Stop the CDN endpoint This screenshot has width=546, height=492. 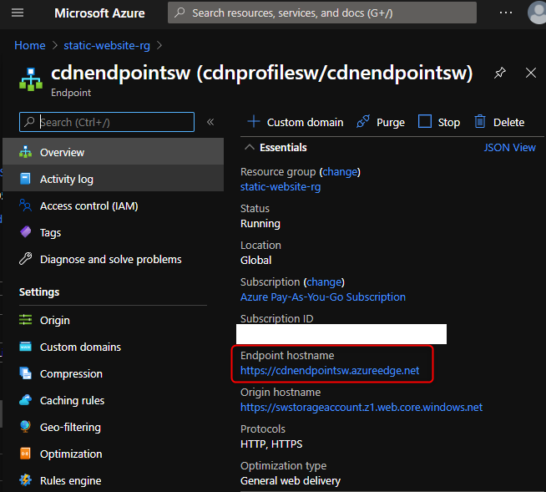(439, 122)
